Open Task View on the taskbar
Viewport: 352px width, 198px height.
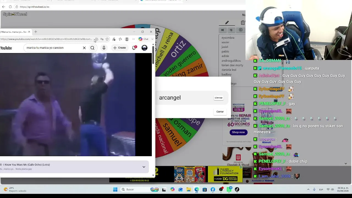(164, 189)
